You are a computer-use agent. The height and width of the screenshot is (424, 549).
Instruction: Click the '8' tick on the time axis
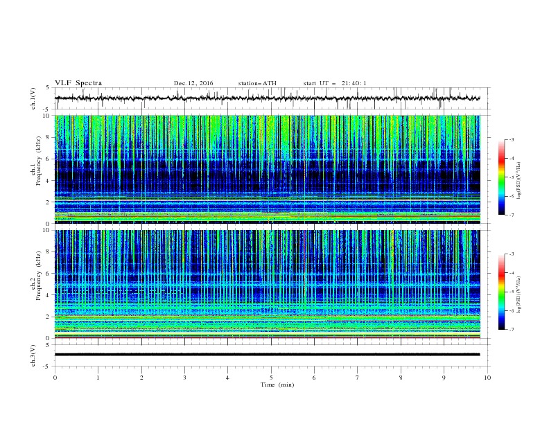pos(401,378)
